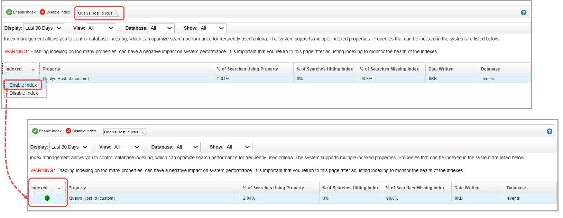Click the Property column header in the upper table
The height and width of the screenshot is (218, 563).
51,69
